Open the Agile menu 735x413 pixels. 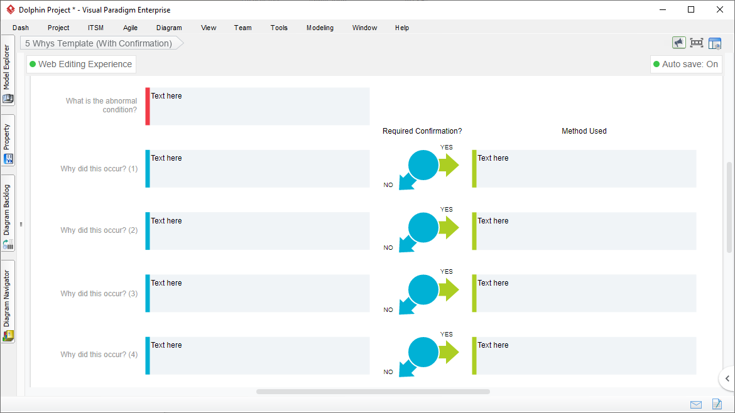pos(130,28)
